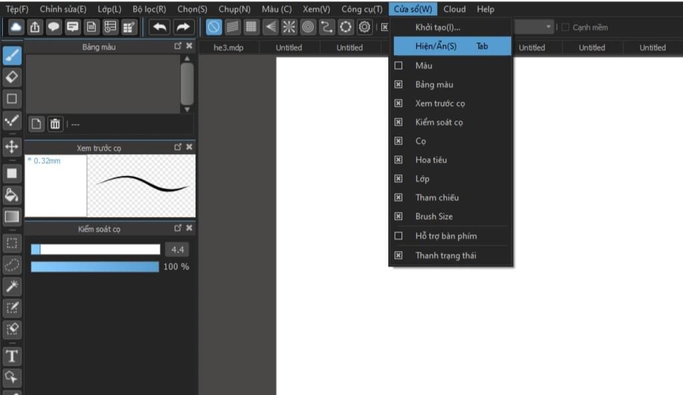Select the rectangular Selection tool
Screen dimensions: 683x395
(12, 243)
